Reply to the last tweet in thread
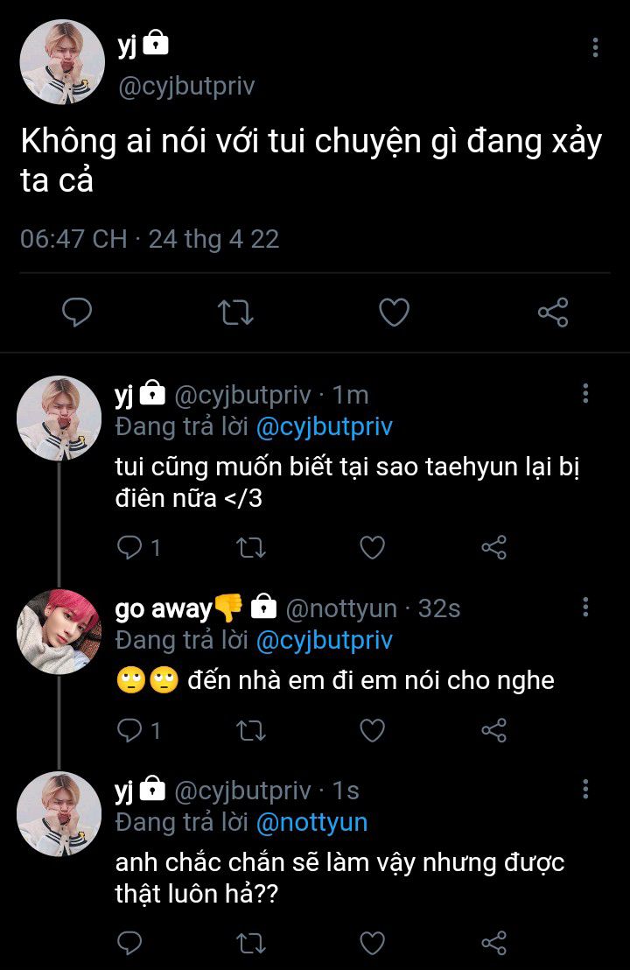The image size is (630, 970). [129, 943]
